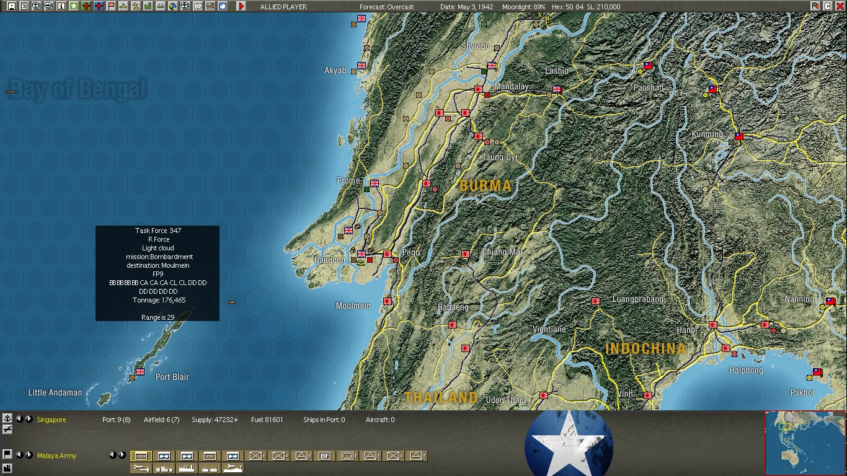Click next arrow left of Malaya Army
The image size is (847, 476).
(29, 455)
